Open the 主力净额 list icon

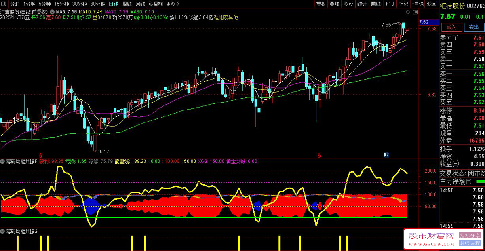click(468, 182)
